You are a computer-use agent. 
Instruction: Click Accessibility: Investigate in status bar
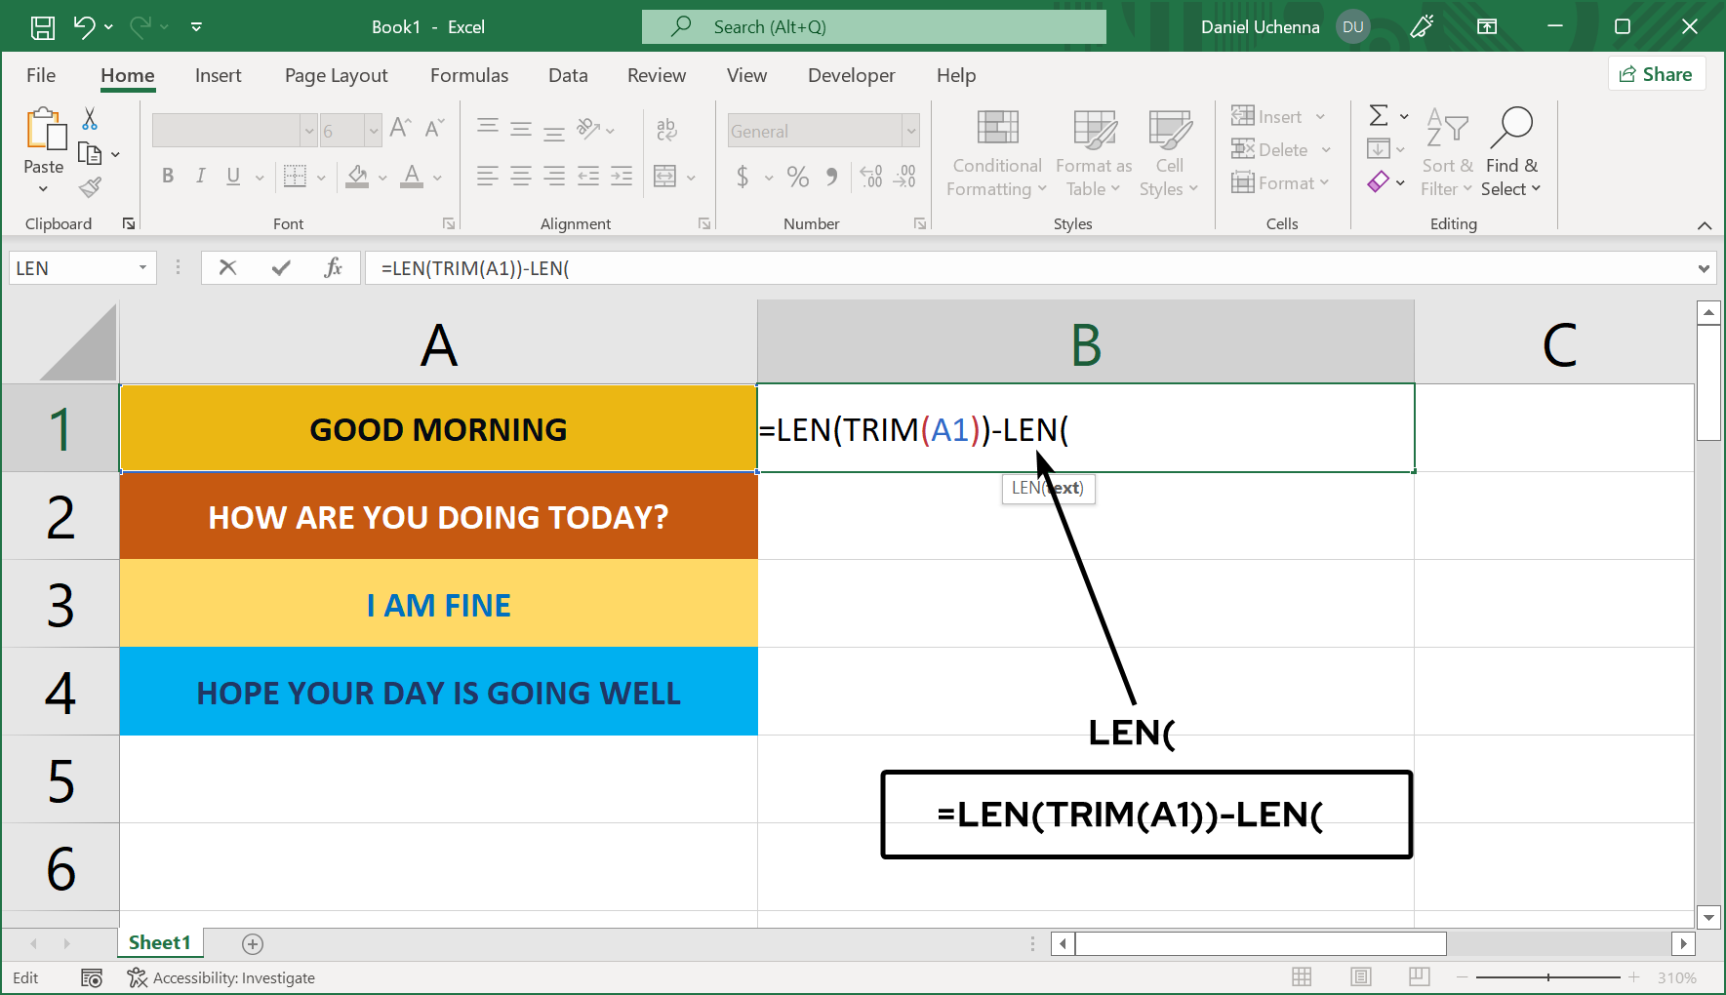point(221,977)
